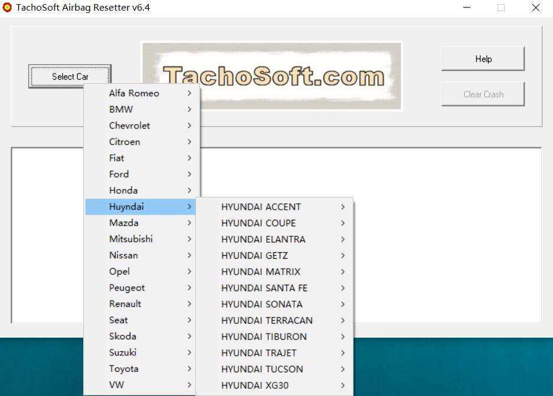Open HYUNDAI ELANTRA model options

coord(274,239)
